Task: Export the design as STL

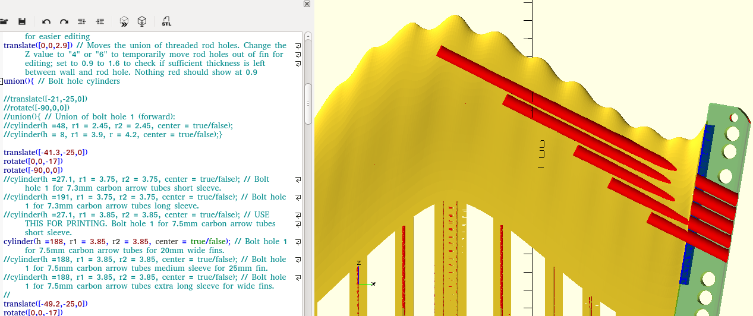Action: pos(166,21)
